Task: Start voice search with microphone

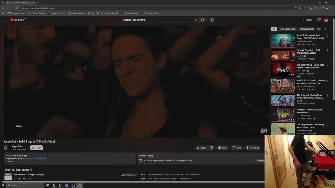Action: (x=212, y=20)
